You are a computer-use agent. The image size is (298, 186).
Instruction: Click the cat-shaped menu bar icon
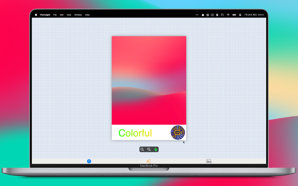[203, 15]
